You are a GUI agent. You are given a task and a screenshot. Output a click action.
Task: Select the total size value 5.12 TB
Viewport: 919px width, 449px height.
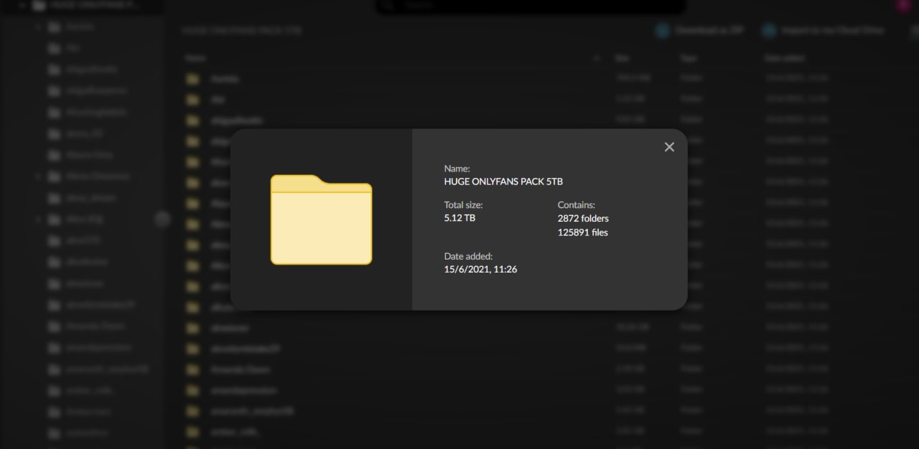(459, 218)
